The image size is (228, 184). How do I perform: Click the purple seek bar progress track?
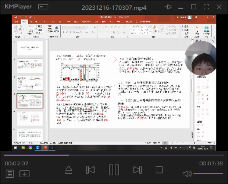[114, 155]
